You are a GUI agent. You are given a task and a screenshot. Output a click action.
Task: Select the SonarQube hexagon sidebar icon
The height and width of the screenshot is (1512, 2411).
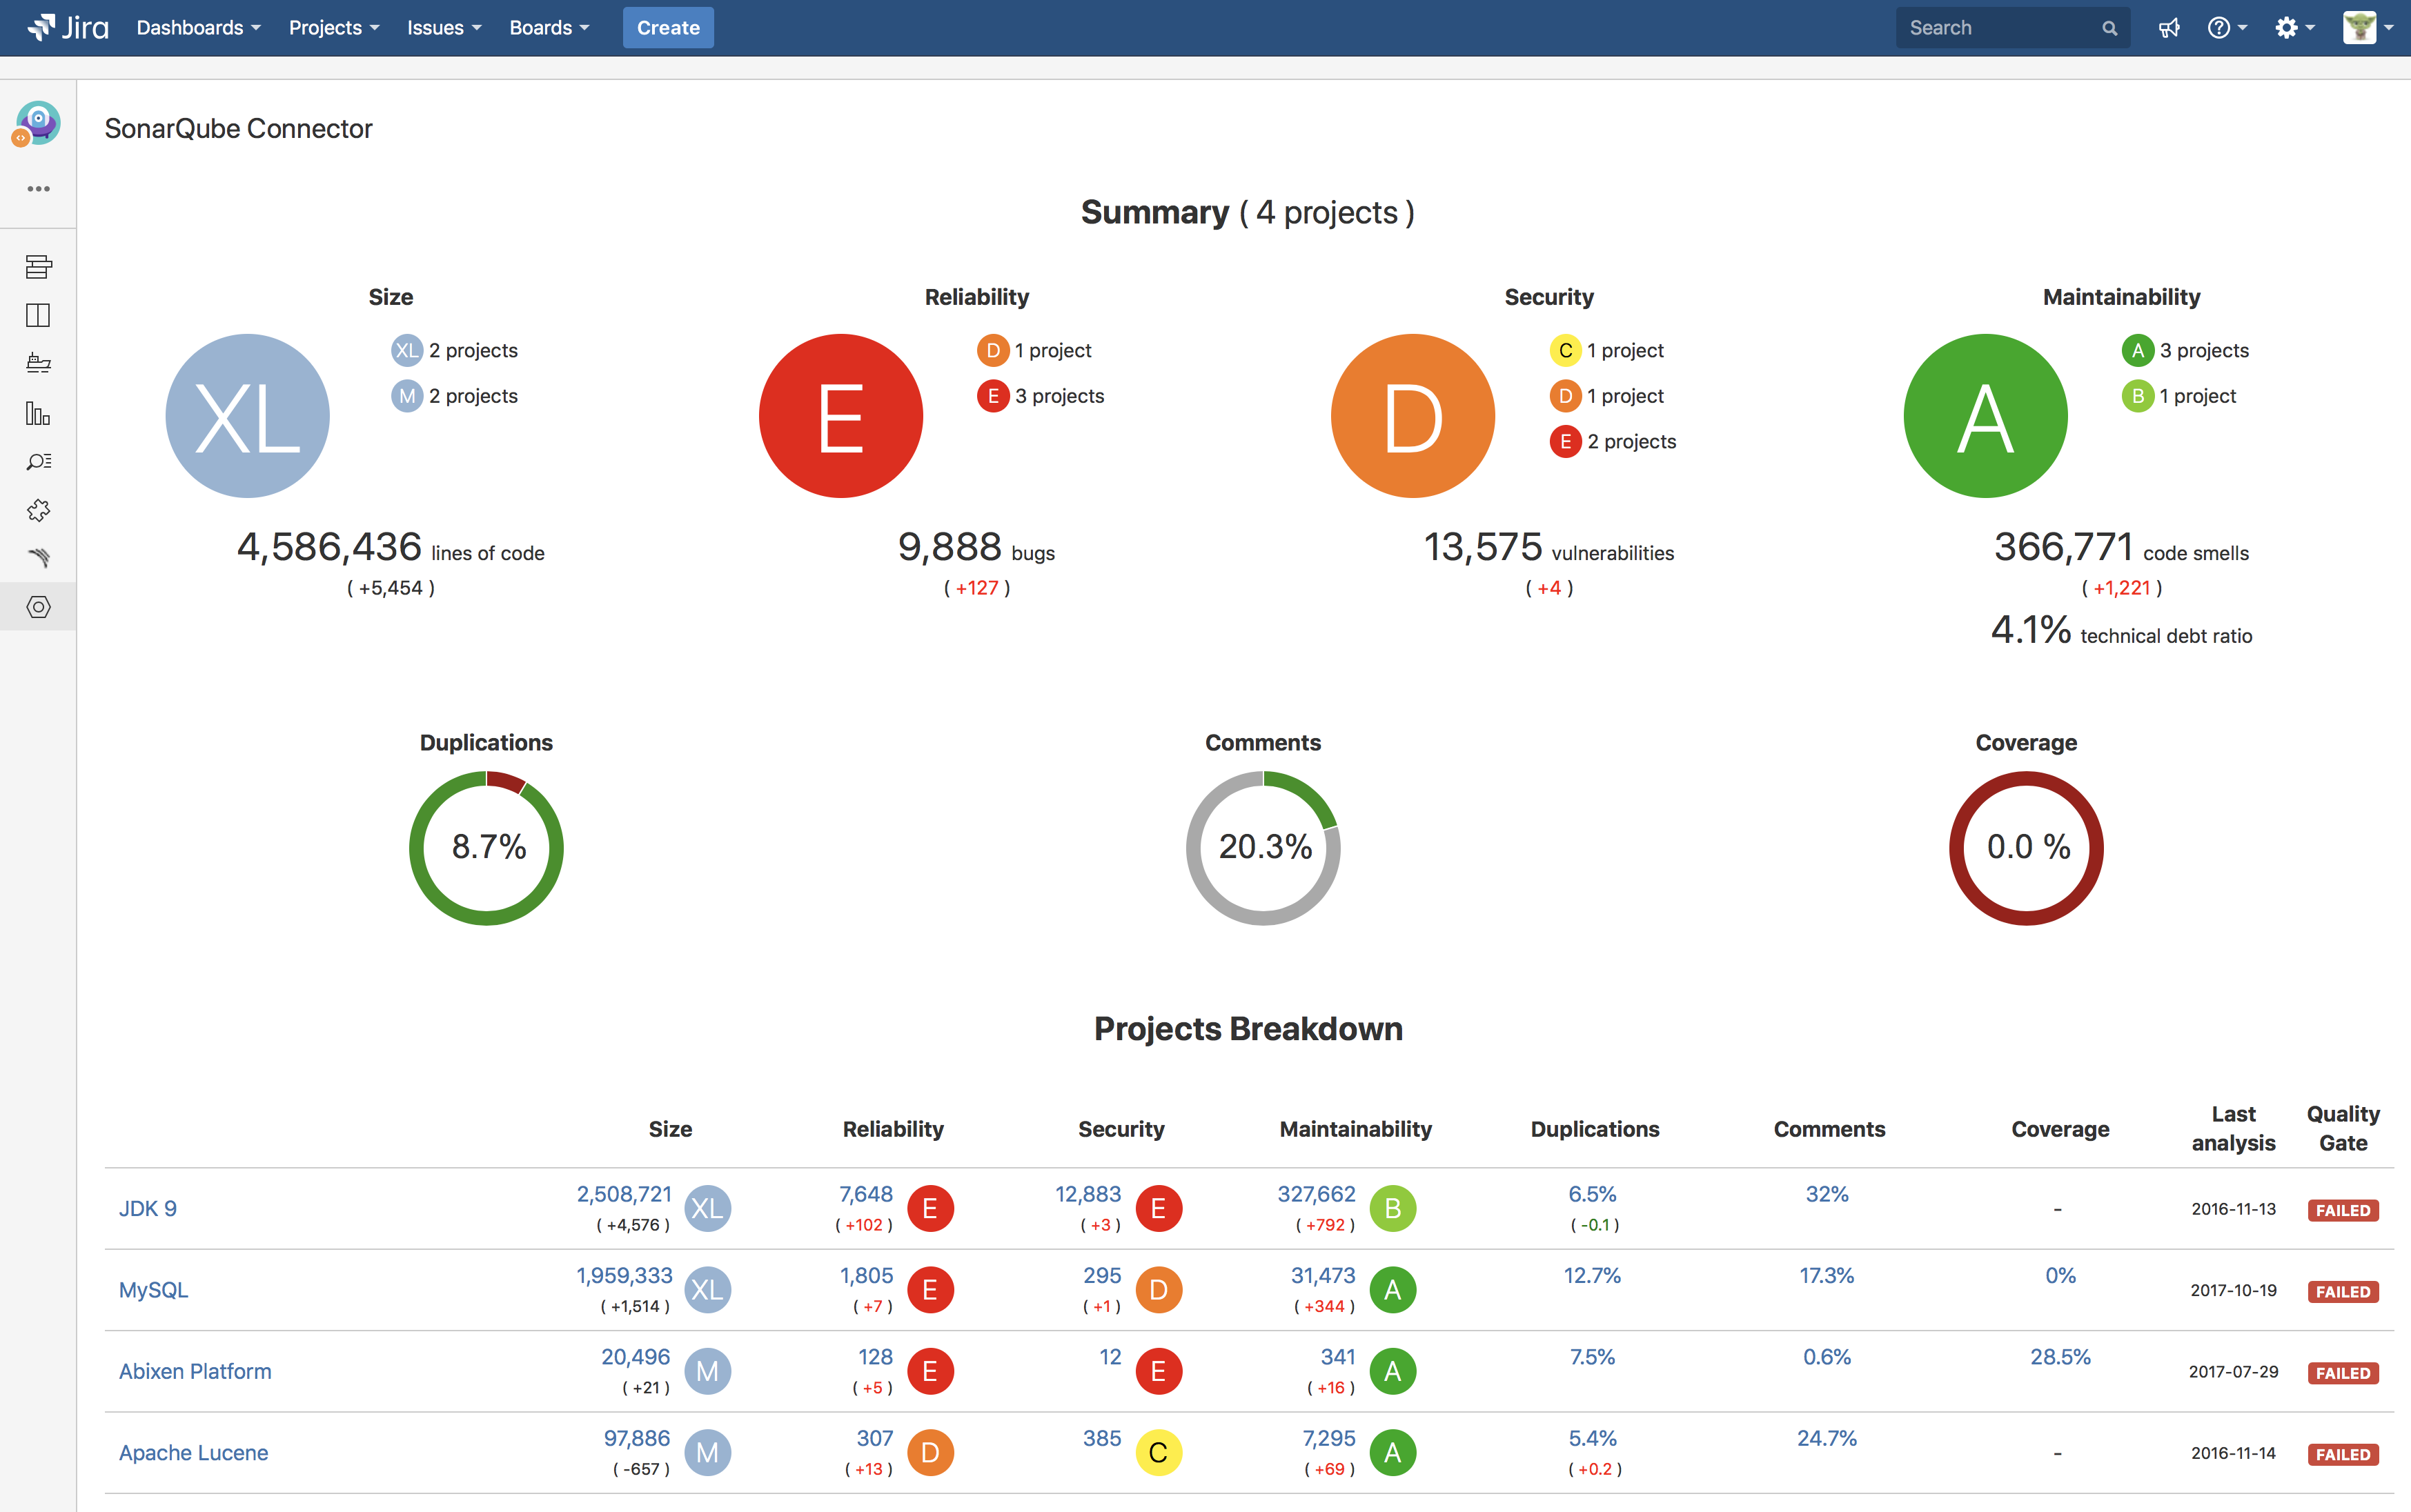click(38, 607)
